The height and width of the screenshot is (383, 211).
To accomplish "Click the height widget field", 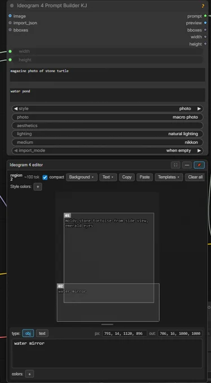I will click(107, 60).
